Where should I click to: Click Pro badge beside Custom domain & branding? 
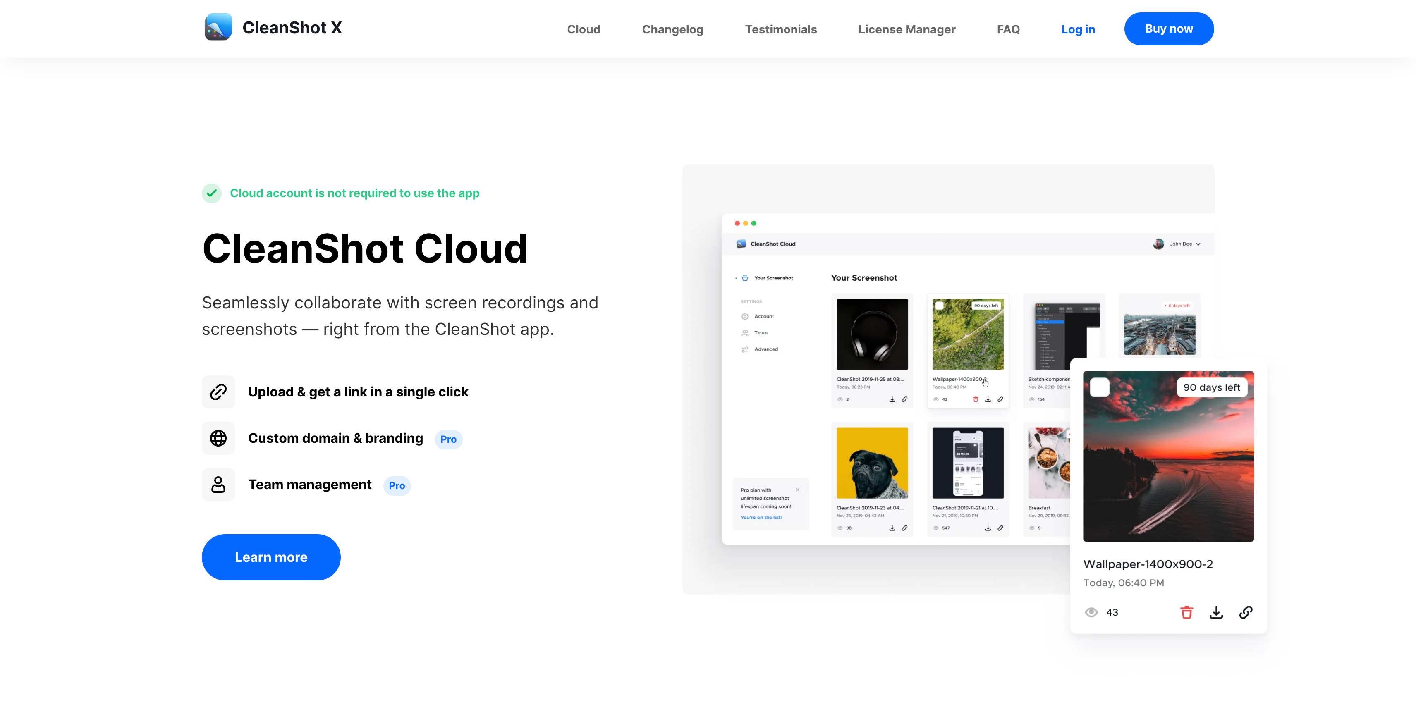point(448,439)
